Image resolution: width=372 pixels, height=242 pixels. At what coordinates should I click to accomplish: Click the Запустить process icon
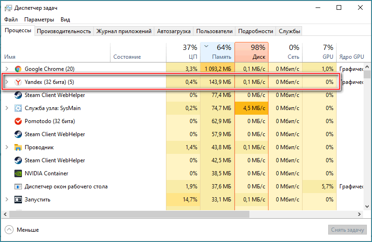[x=18, y=200]
